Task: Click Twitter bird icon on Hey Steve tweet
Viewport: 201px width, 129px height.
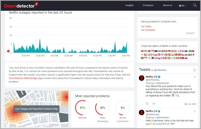Action: 195,77
